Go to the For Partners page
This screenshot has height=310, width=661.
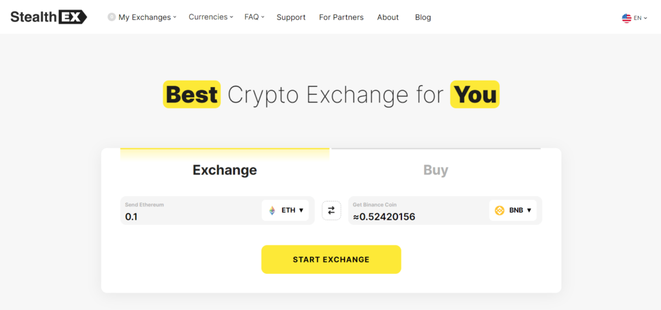click(341, 17)
